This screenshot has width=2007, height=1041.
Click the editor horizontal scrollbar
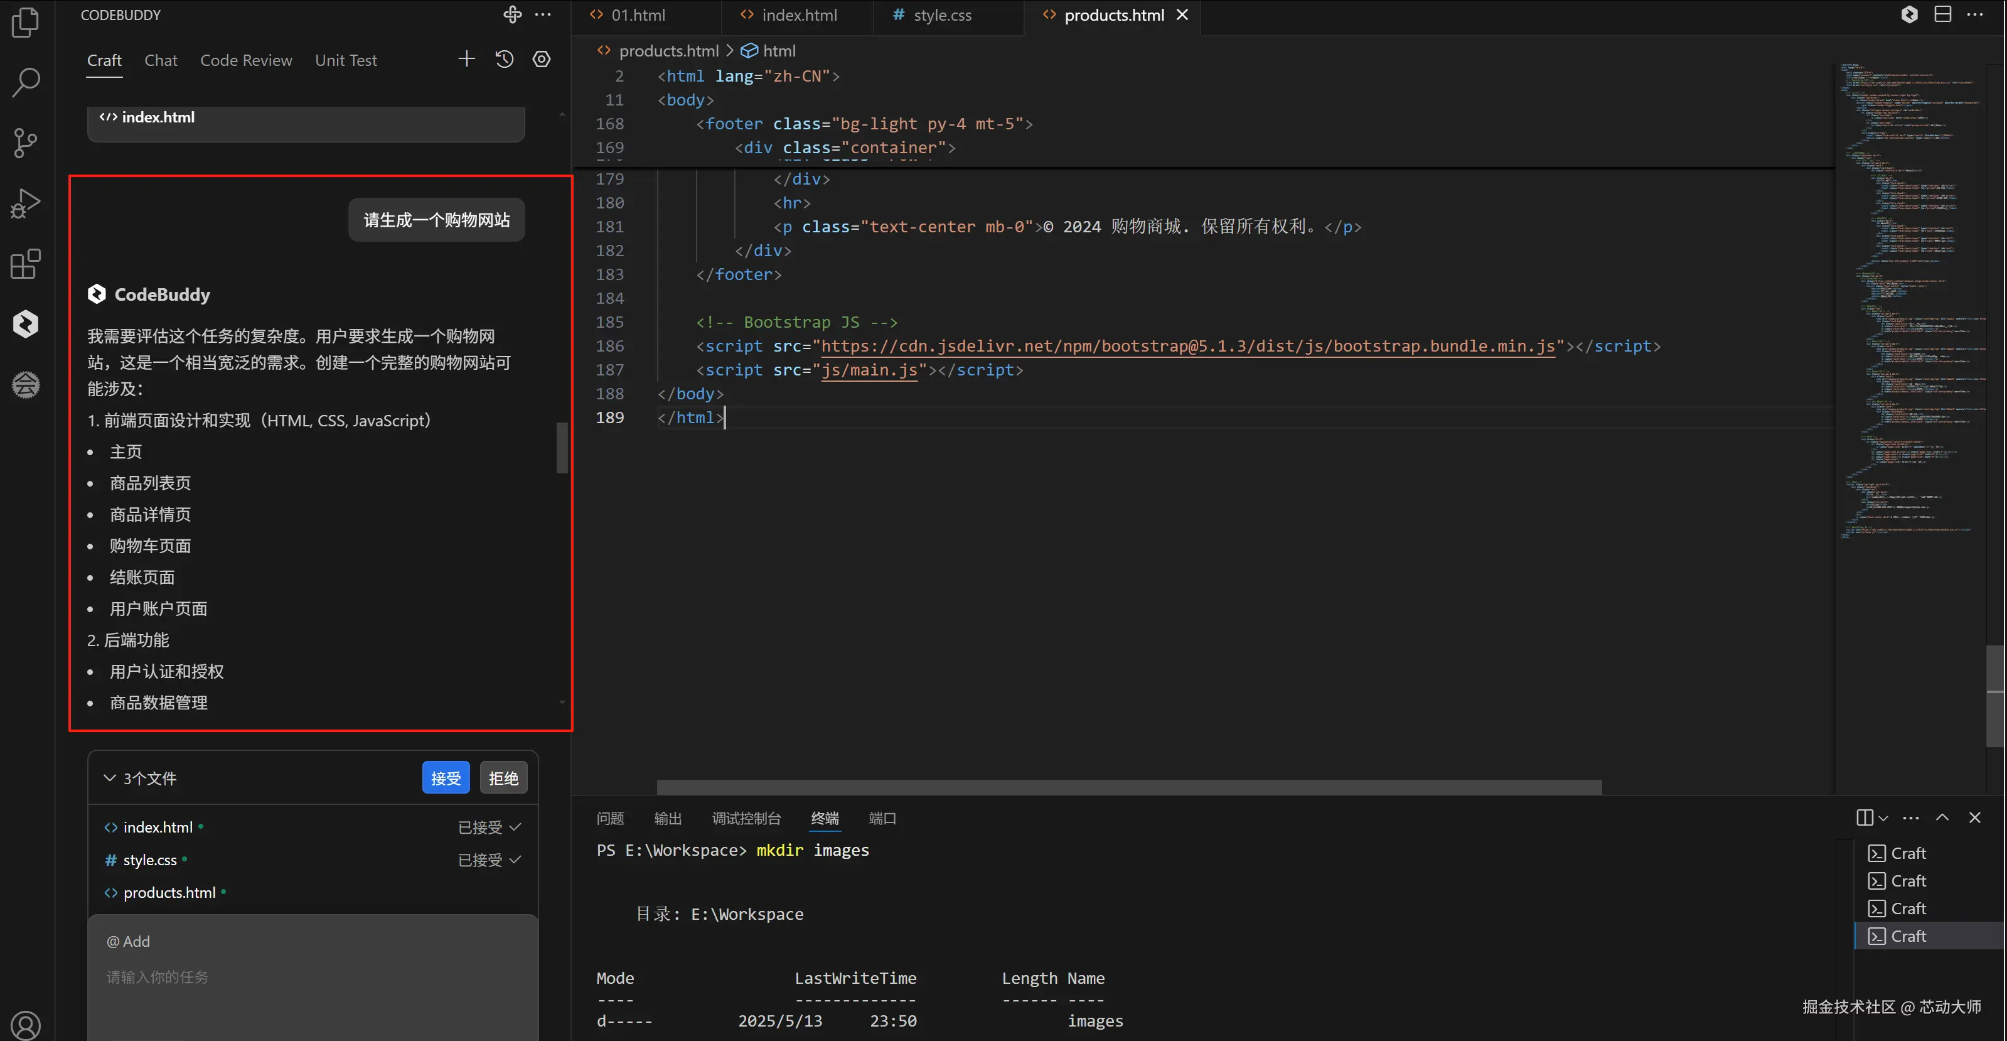[1128, 787]
